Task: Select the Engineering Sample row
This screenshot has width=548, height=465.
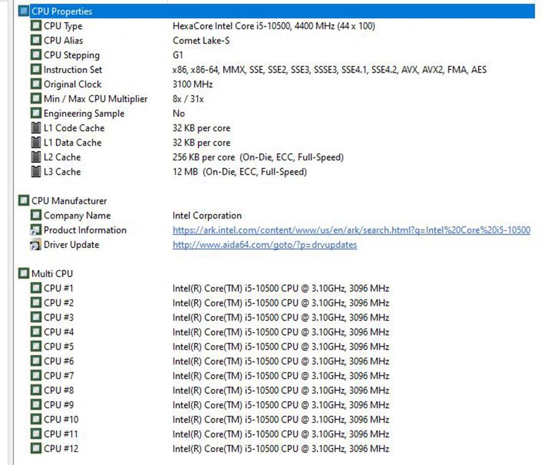Action: click(84, 114)
